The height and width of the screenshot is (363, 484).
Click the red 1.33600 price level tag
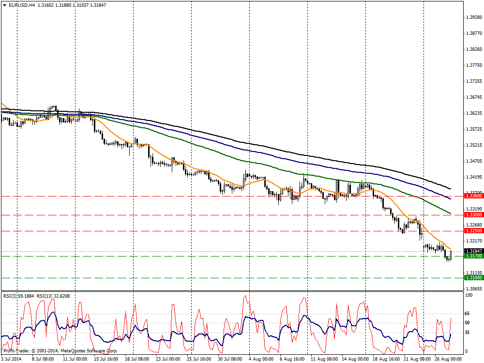coord(473,196)
